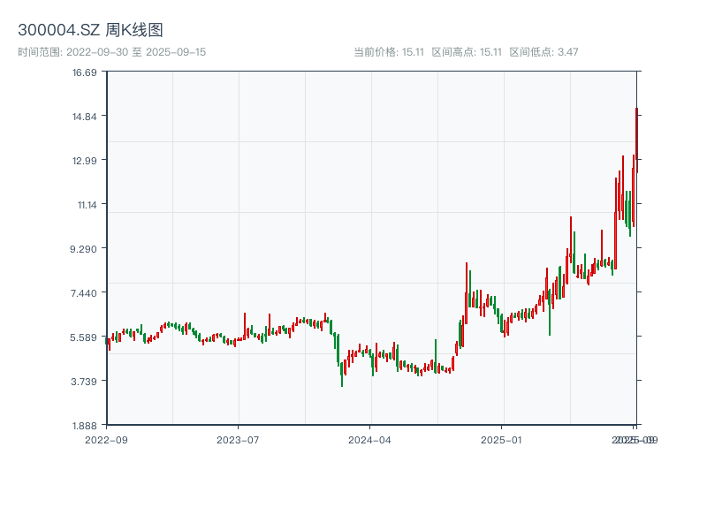Click y-axis value 9.290
Image resolution: width=707 pixels, height=530 pixels.
(83, 249)
